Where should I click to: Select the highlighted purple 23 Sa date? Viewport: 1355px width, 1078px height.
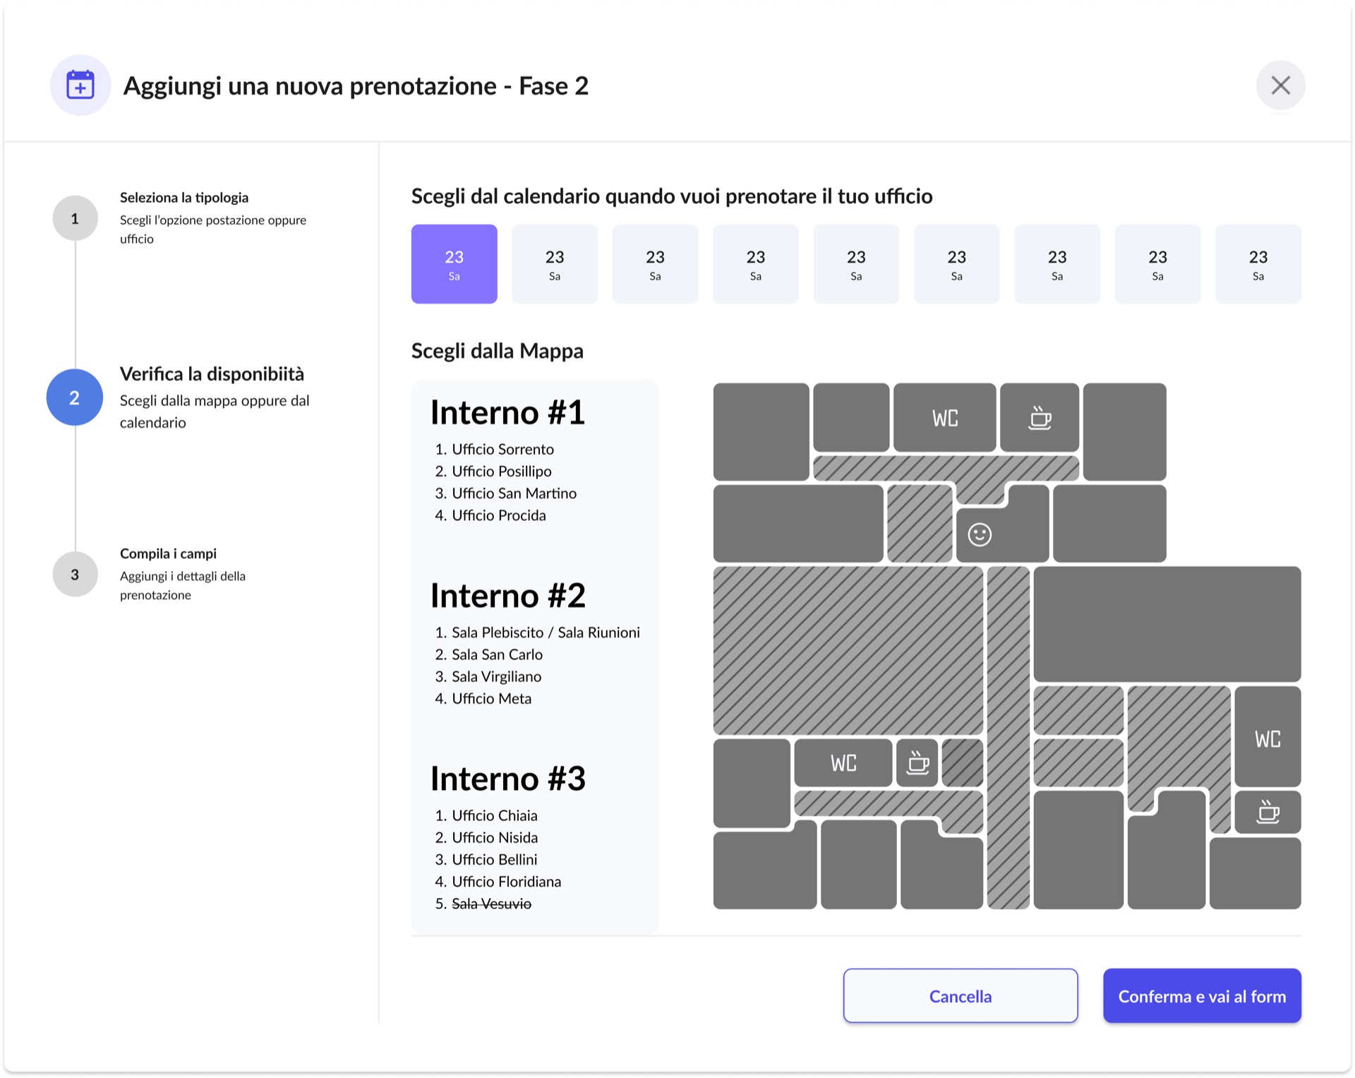click(454, 264)
